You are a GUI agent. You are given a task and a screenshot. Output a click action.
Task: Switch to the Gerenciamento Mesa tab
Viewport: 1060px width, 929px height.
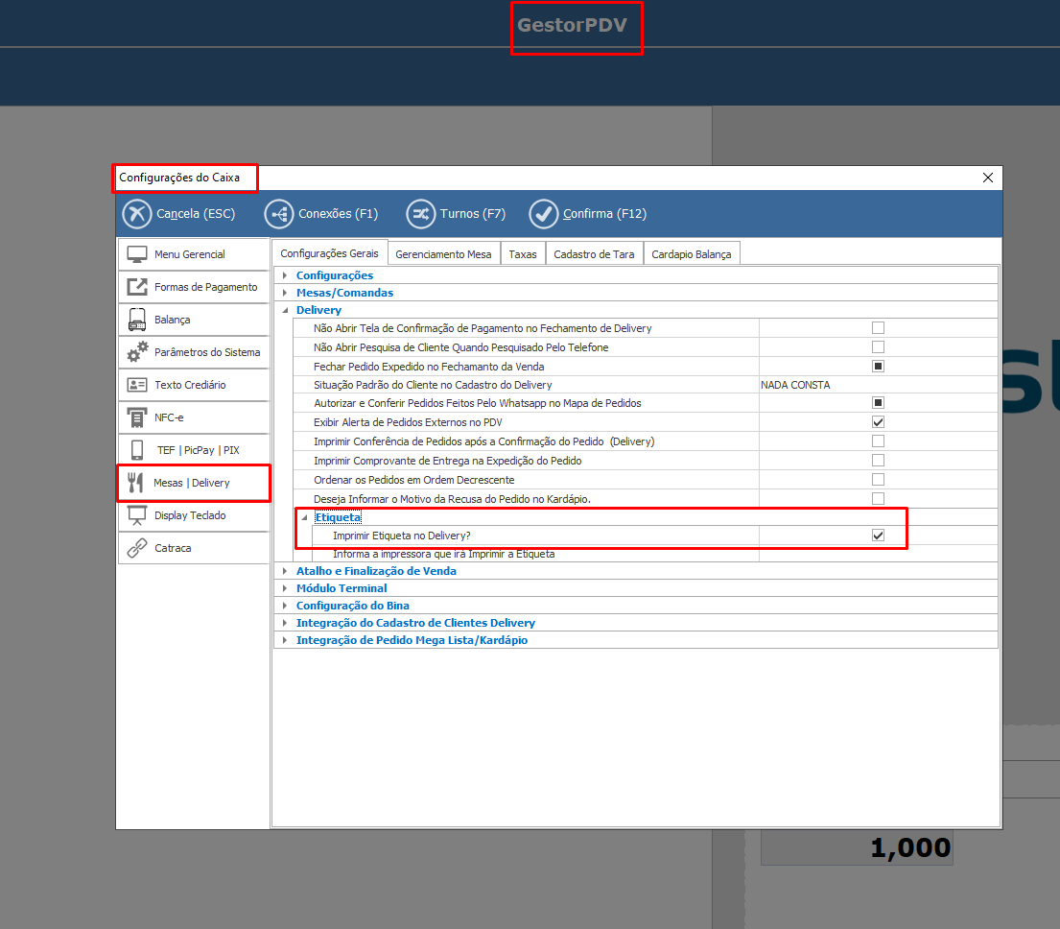coord(443,254)
